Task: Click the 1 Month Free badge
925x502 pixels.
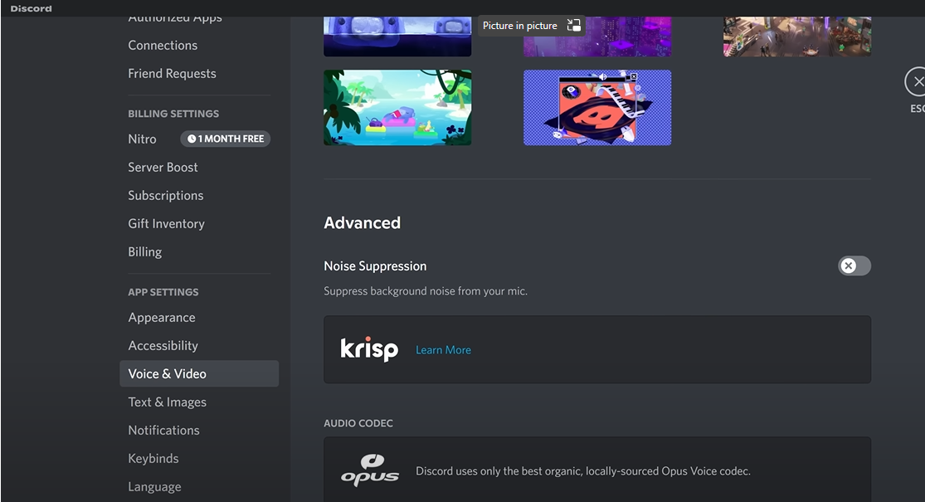Action: (226, 139)
